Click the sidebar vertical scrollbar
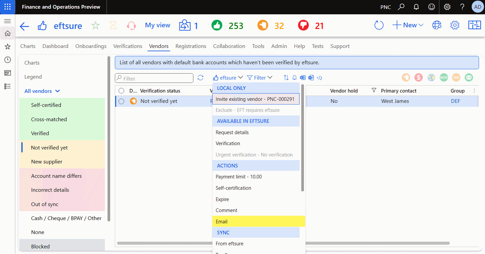This screenshot has width=485, height=254. point(109,139)
